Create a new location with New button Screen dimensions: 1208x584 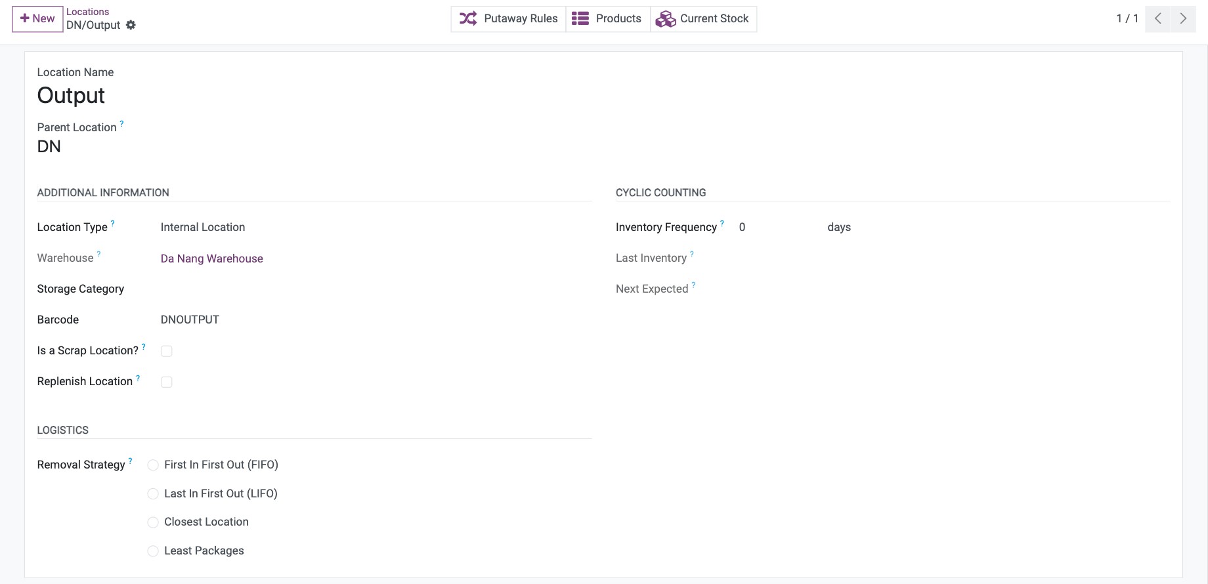(x=37, y=19)
